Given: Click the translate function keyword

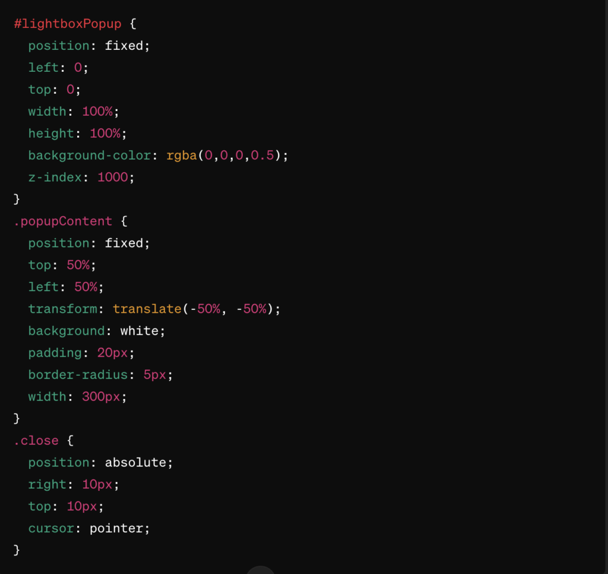Looking at the screenshot, I should point(147,309).
